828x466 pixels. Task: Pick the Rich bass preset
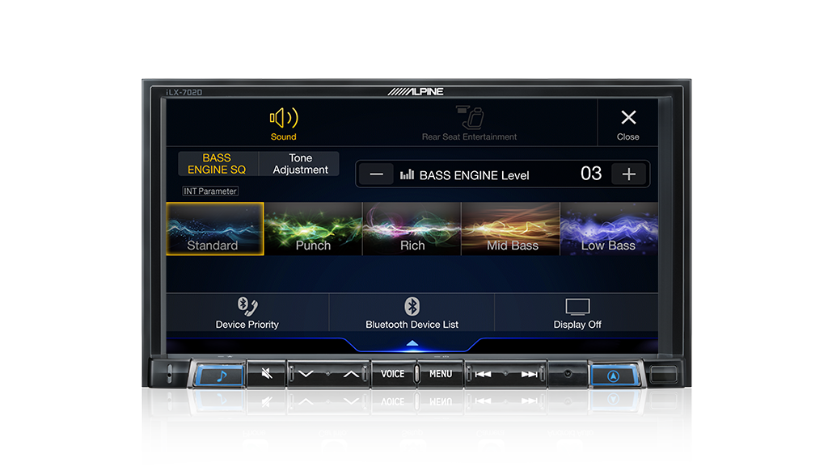(x=412, y=229)
